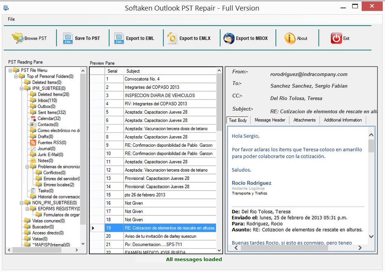Click the Export to EMLX icon
The image size is (385, 272).
coord(171,38)
